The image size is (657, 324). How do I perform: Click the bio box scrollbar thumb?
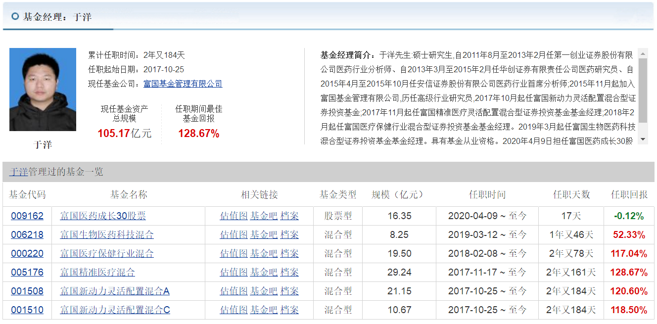tap(643, 91)
